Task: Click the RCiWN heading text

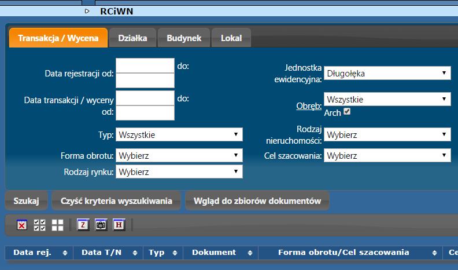Action: click(x=117, y=11)
